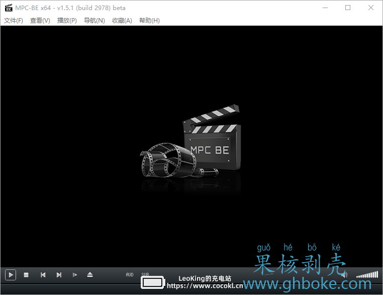Viewport: 383px width, 295px height.
Task: Open the 文件(F) menu
Action: click(14, 21)
